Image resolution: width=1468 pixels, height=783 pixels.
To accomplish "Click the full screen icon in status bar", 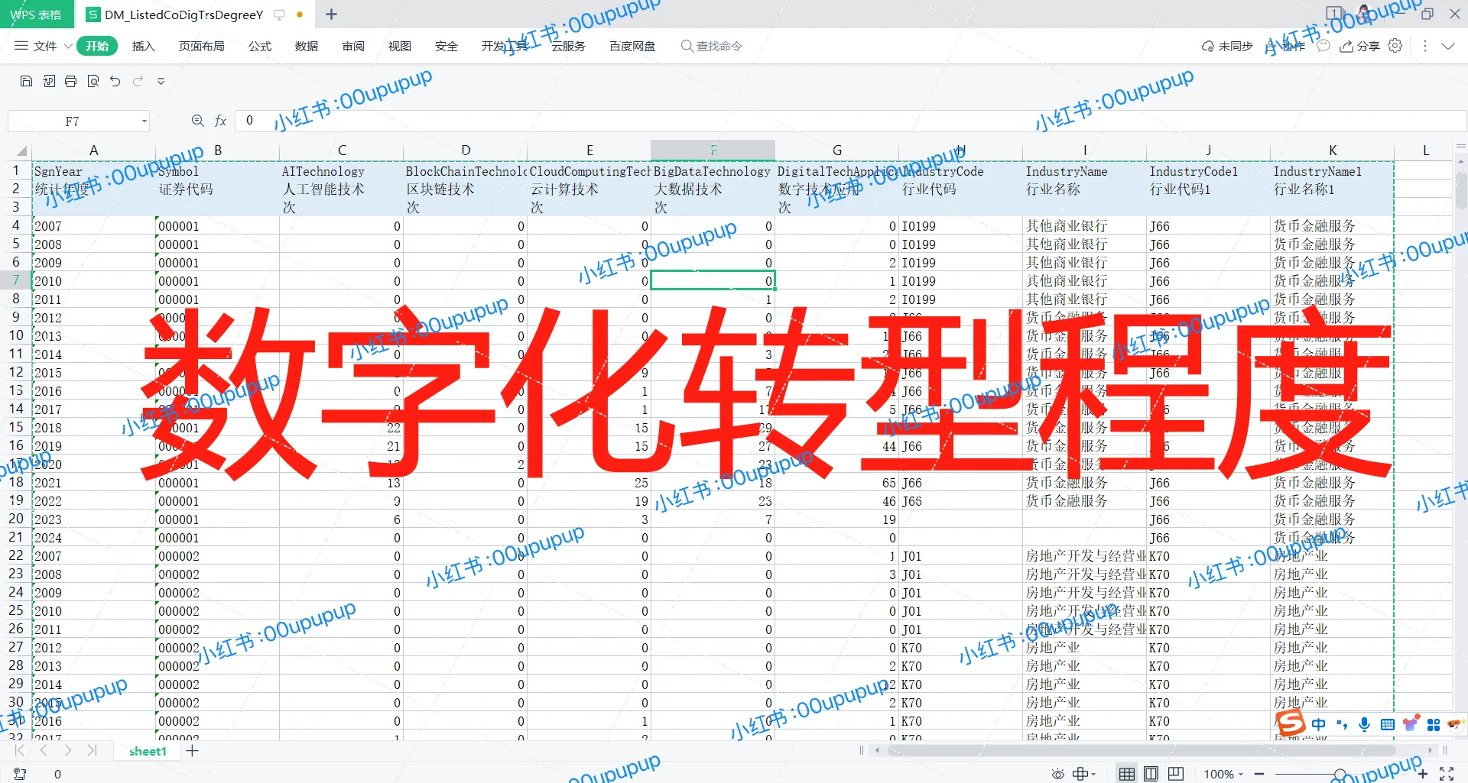I will click(1447, 773).
